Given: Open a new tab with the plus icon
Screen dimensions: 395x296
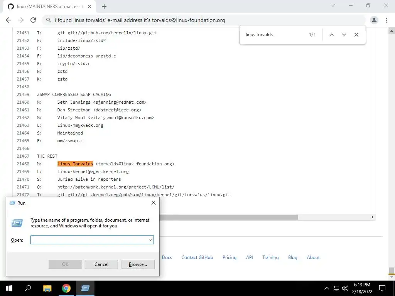Looking at the screenshot, I should coord(104,7).
